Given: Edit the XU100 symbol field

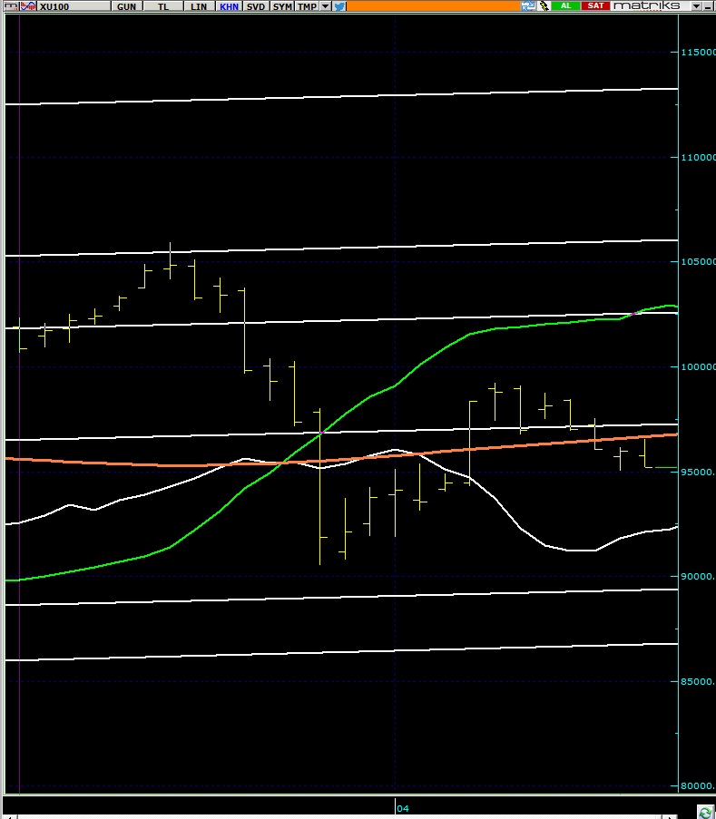Looking at the screenshot, I should point(74,6).
